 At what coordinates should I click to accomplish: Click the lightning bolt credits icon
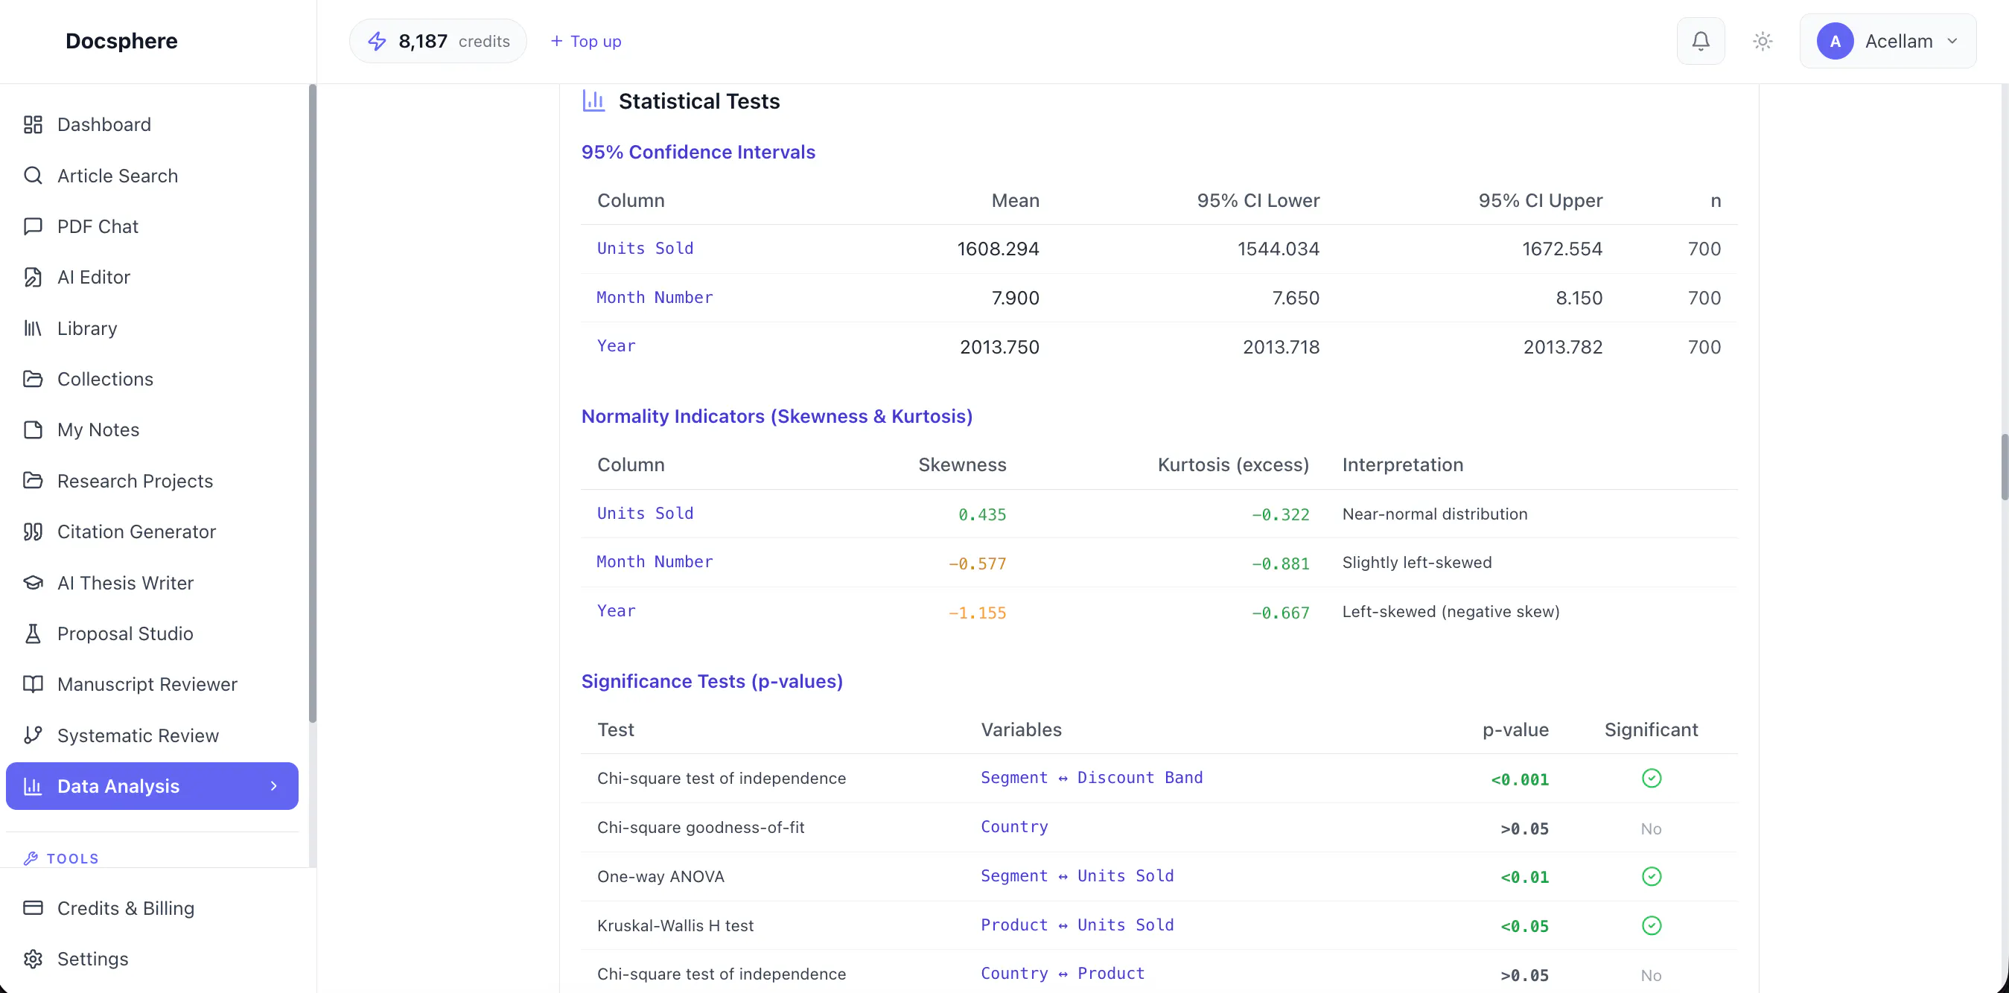coord(377,40)
